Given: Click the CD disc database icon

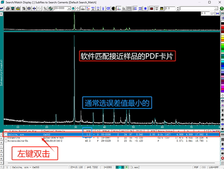Looking at the screenshot, I should coord(51,8).
